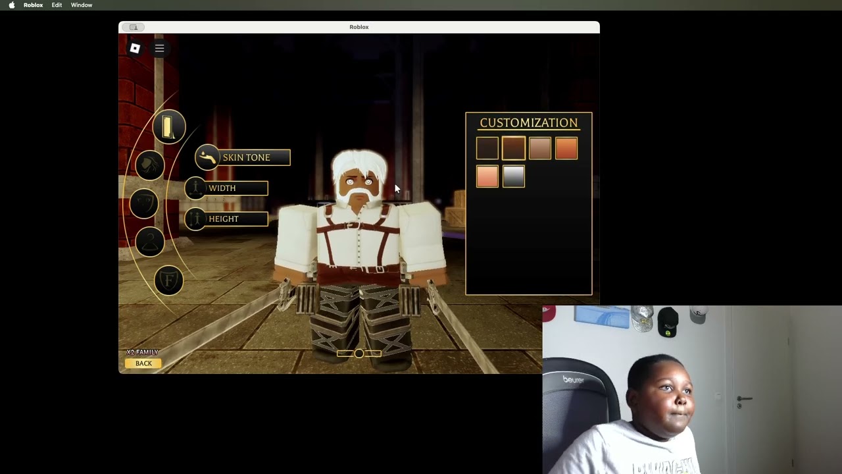The height and width of the screenshot is (474, 842).
Task: Click the Roblox window title text
Action: [359, 27]
